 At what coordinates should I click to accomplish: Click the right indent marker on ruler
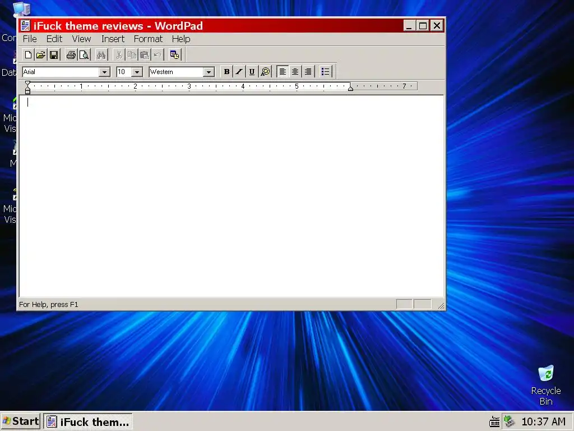point(350,88)
